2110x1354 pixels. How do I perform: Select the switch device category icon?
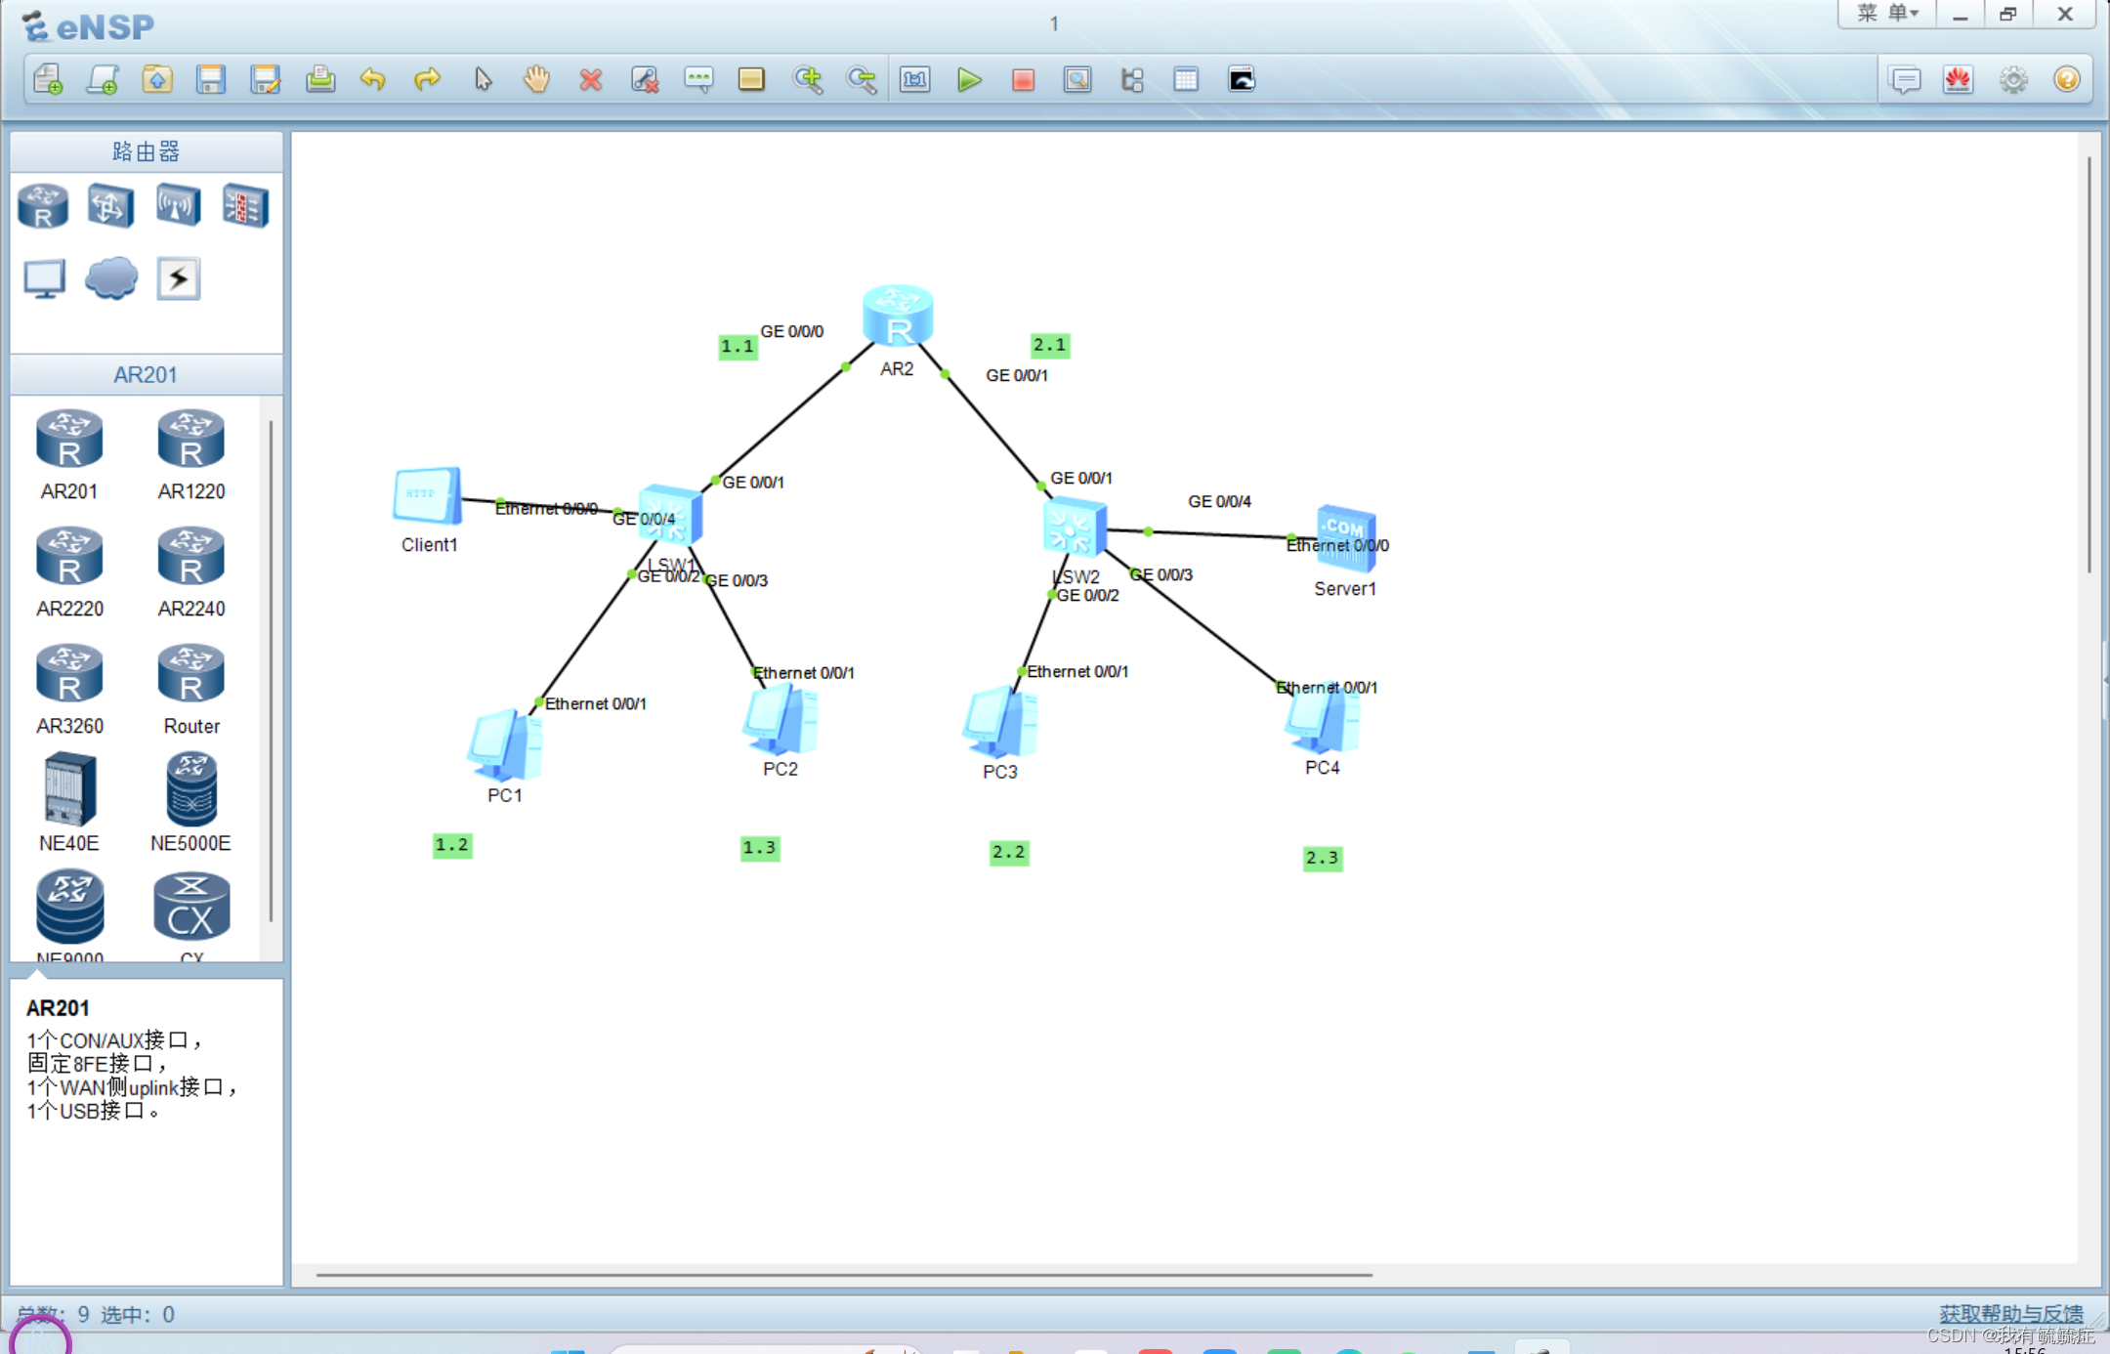[x=110, y=205]
